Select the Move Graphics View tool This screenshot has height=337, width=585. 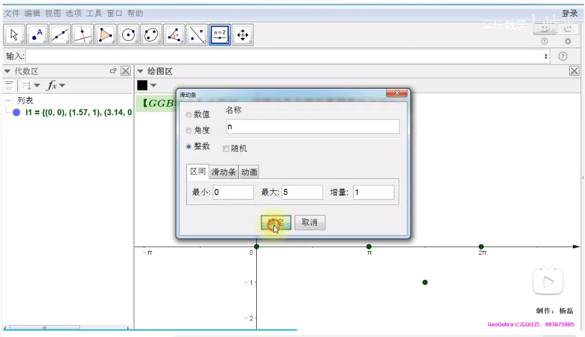pyautogui.click(x=243, y=35)
